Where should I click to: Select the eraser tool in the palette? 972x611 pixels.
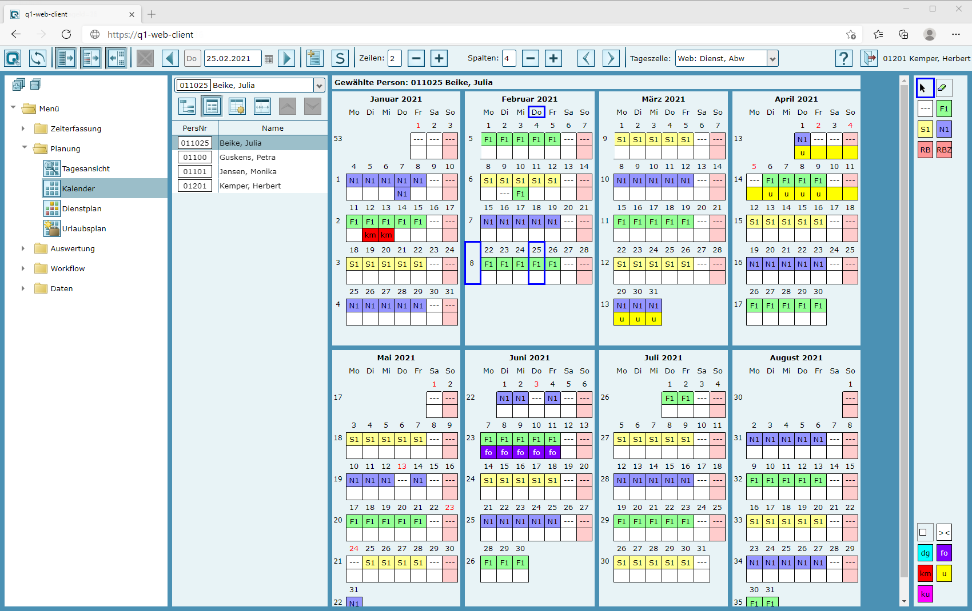click(x=943, y=88)
